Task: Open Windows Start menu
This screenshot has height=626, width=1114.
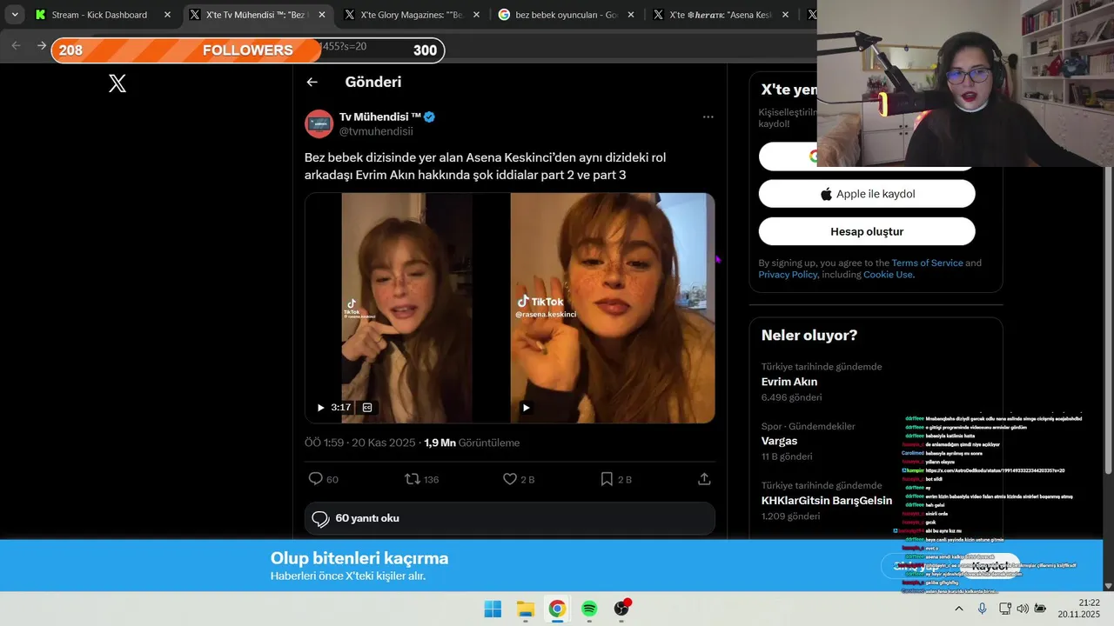Action: point(493,609)
